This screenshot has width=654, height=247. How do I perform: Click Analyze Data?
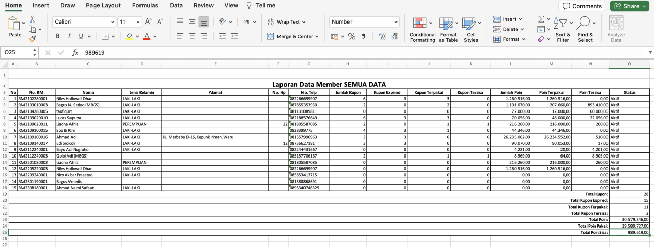point(616,30)
